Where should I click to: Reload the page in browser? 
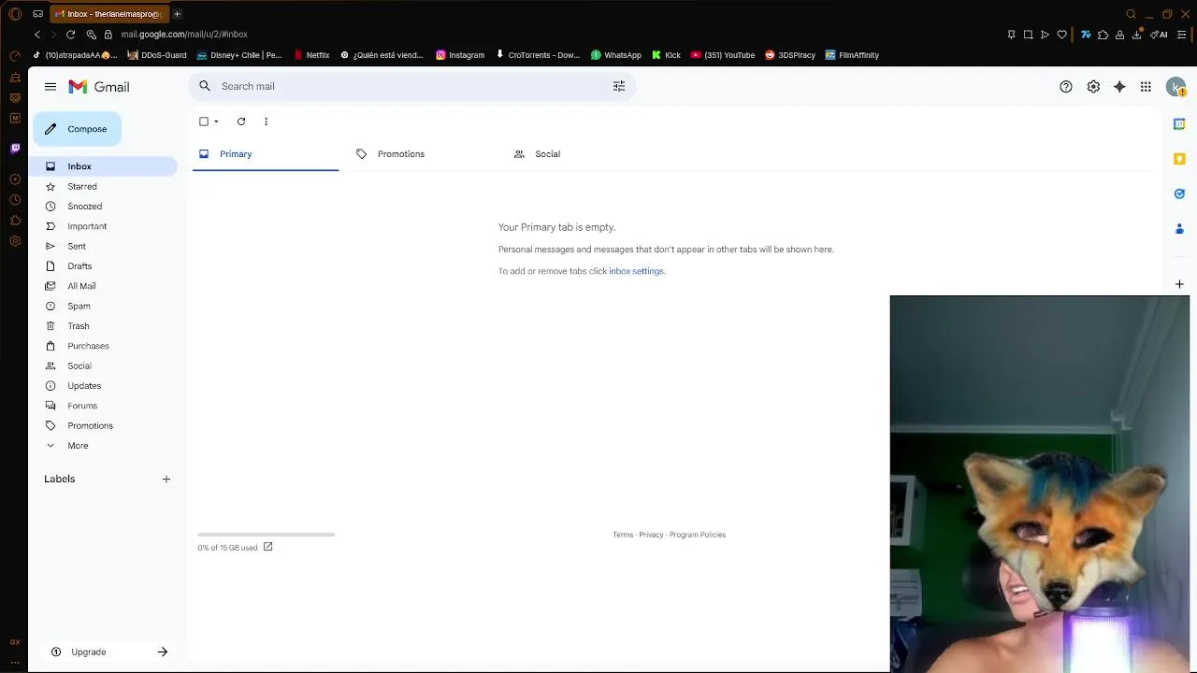click(x=70, y=35)
